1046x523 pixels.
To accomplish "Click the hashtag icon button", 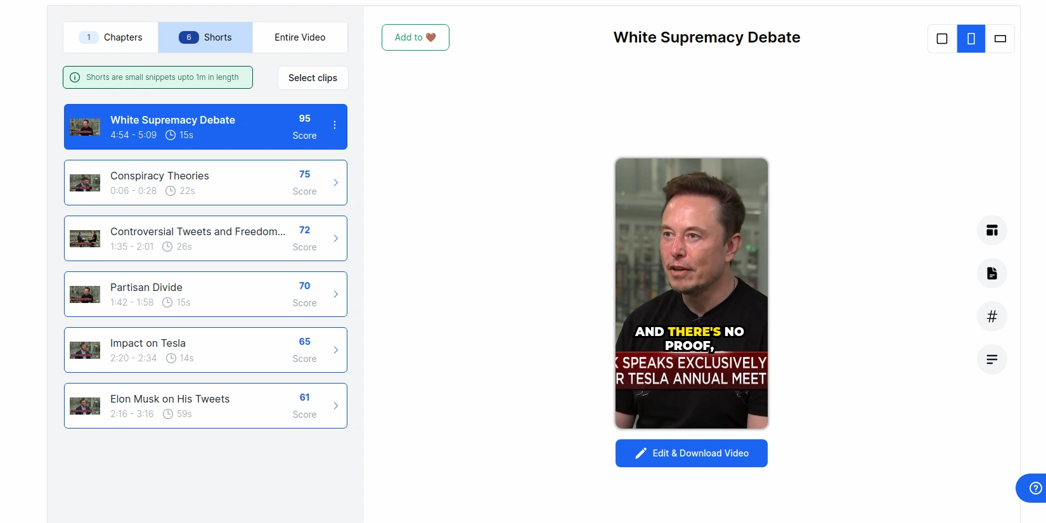I will pyautogui.click(x=992, y=316).
